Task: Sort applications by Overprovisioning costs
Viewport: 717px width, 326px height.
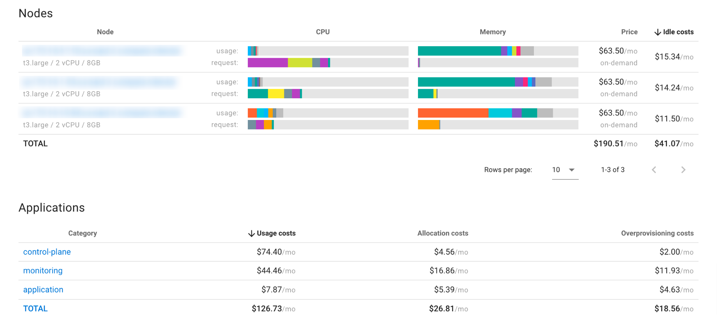Action: 657,233
